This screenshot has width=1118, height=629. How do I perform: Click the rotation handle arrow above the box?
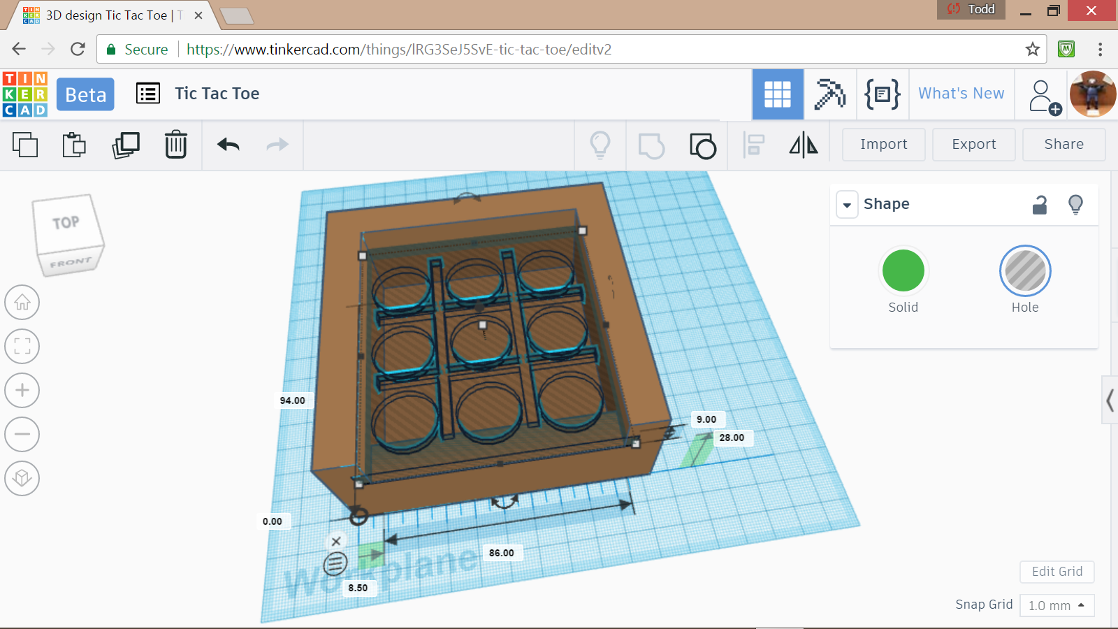tap(467, 198)
